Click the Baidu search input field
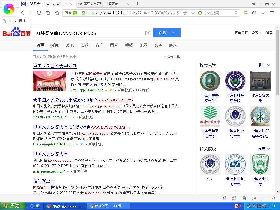This screenshot has width=280, height=210. tap(89, 33)
